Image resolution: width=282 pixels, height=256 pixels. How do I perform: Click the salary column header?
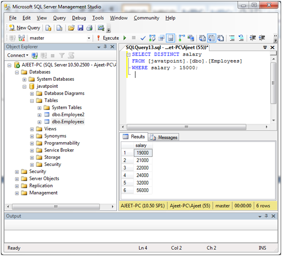coord(143,145)
